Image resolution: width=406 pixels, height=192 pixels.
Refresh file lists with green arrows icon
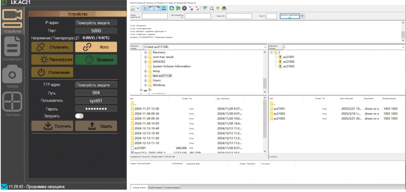[x=172, y=8]
